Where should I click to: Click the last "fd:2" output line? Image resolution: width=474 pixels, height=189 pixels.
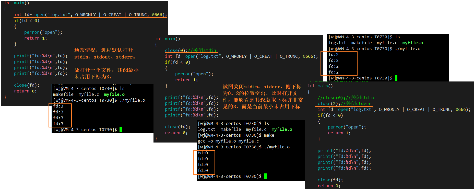334,72
